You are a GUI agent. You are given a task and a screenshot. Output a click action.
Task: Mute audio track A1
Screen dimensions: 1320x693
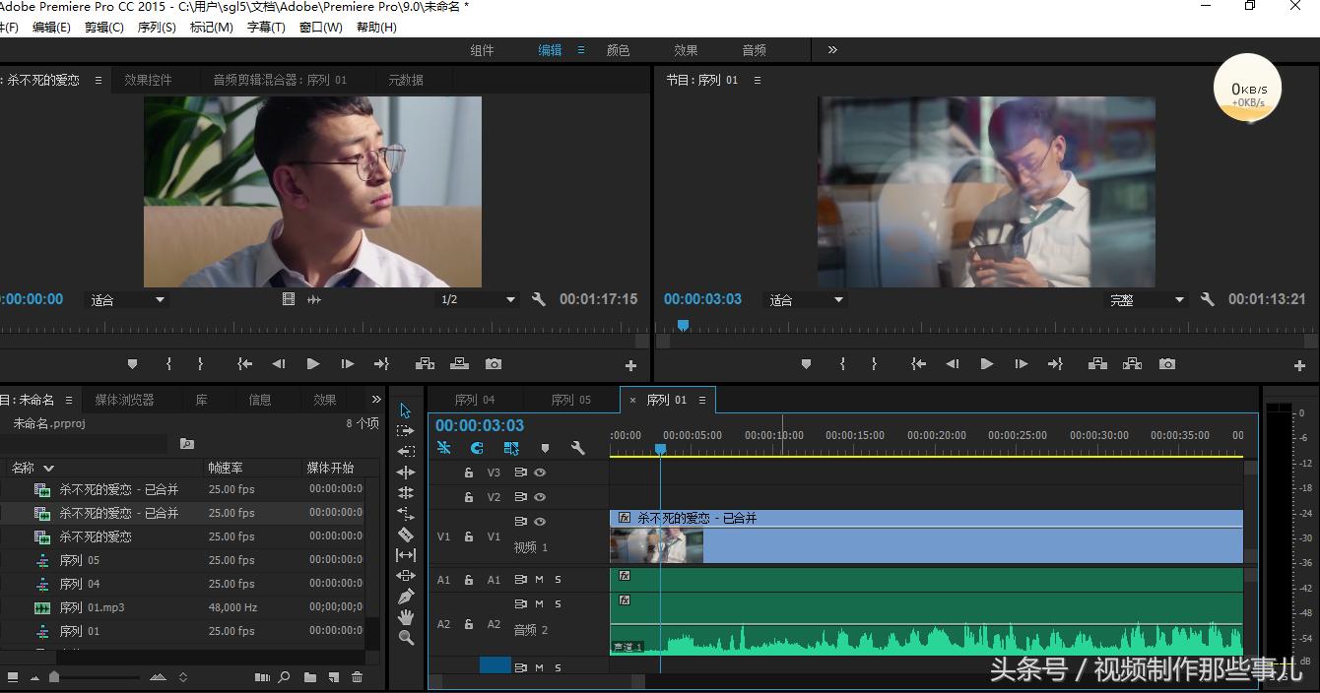(x=539, y=580)
